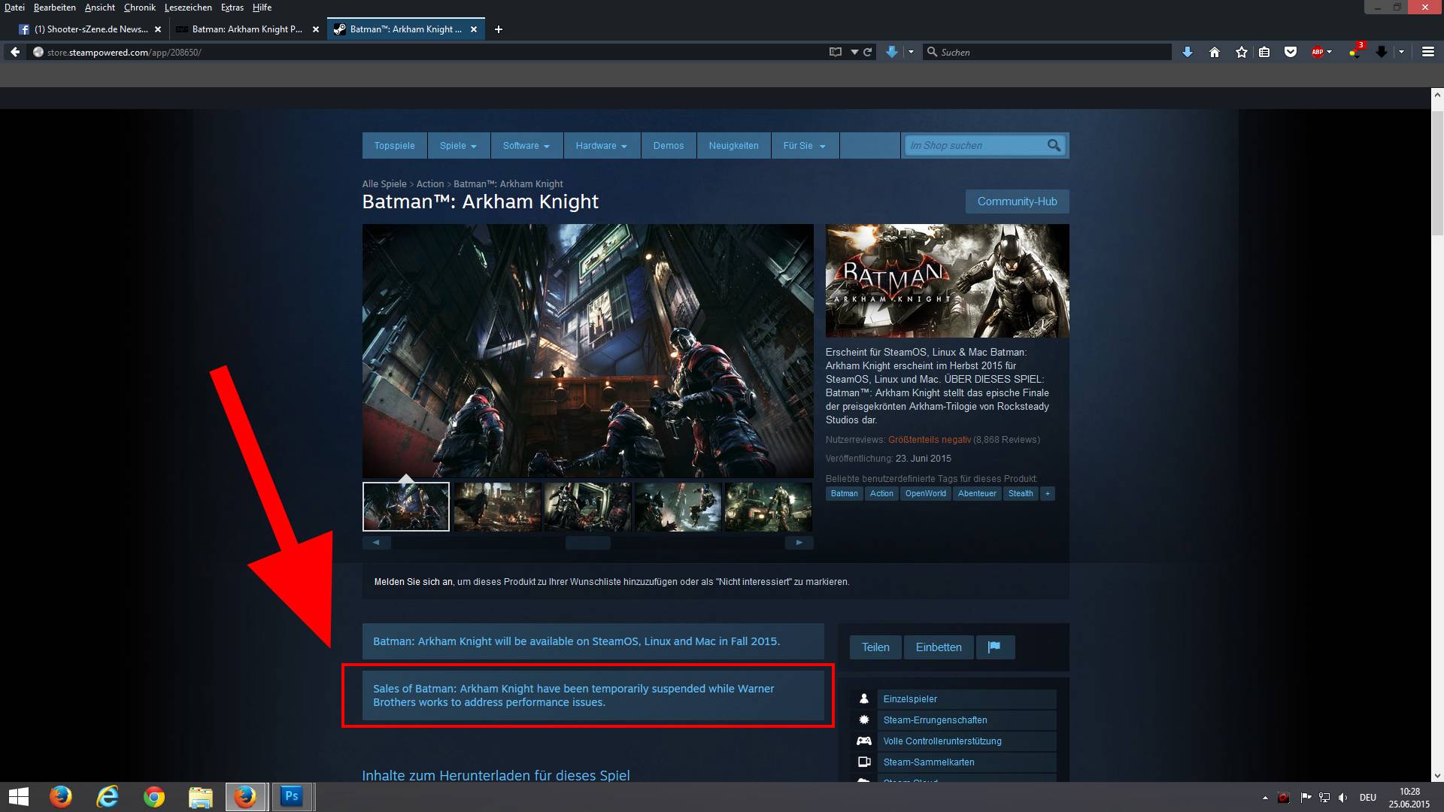This screenshot has width=1444, height=812.
Task: Select the fifth screenshot thumbnail with the Batmobile
Action: point(768,507)
